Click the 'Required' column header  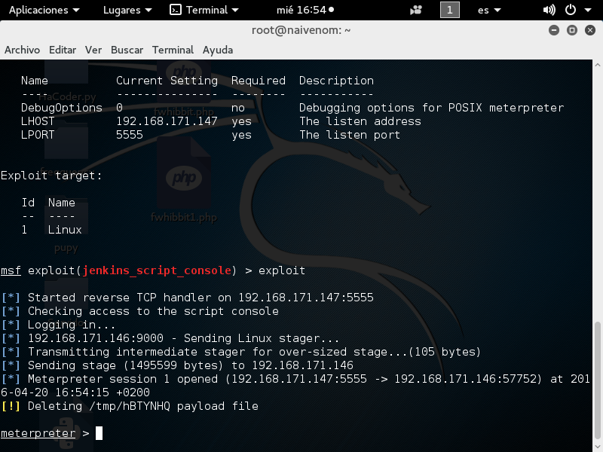(x=259, y=81)
